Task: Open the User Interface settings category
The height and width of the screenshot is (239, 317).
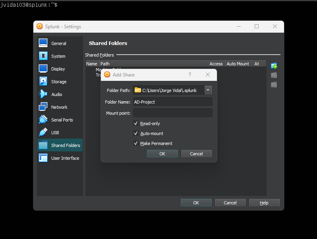Action: point(60,158)
